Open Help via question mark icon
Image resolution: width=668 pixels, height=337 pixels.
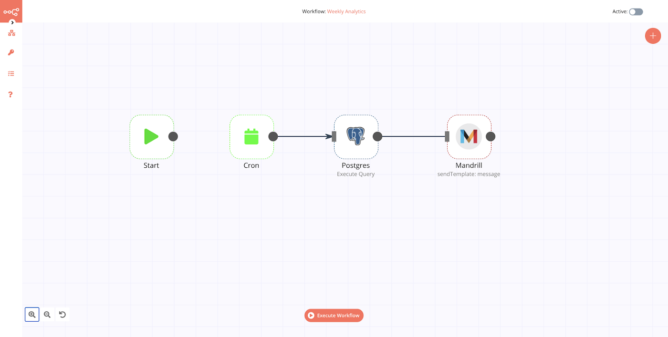click(11, 94)
